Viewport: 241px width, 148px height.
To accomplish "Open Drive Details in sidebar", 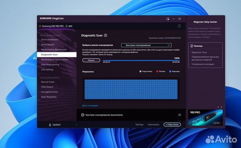I will click(48, 45).
